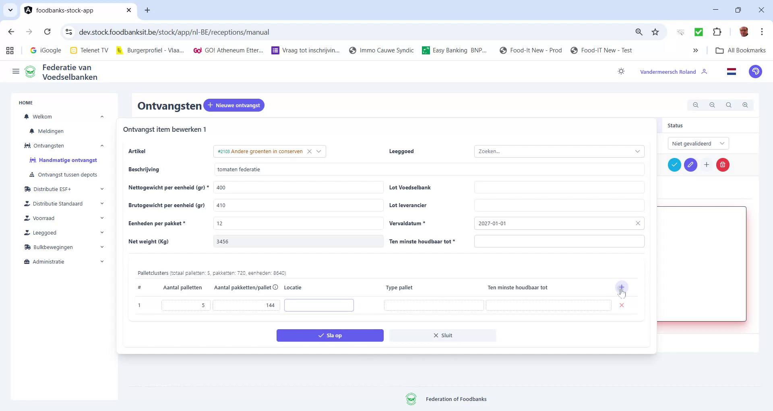Open the purple theme palette icon
This screenshot has width=773, height=411.
[x=756, y=71]
